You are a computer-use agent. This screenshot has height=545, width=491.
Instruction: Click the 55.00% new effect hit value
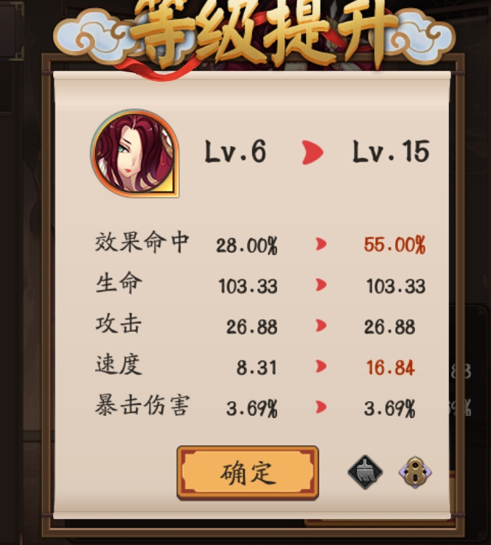394,245
